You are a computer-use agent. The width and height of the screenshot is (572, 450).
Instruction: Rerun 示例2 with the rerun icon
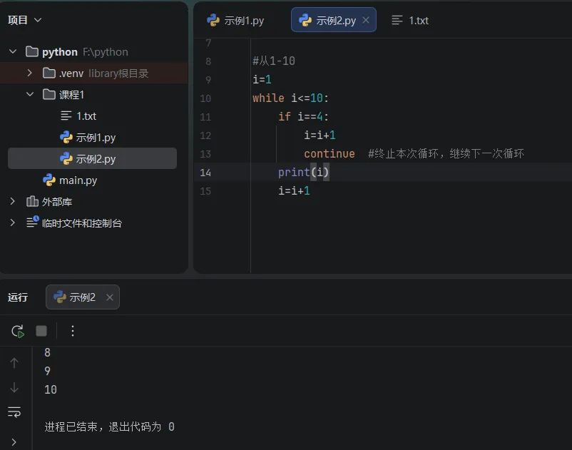tap(18, 331)
